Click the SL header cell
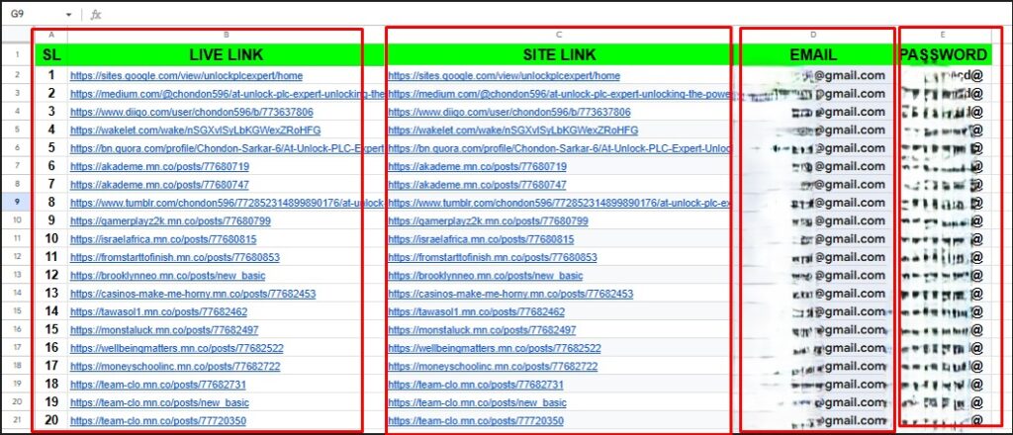 [50, 54]
